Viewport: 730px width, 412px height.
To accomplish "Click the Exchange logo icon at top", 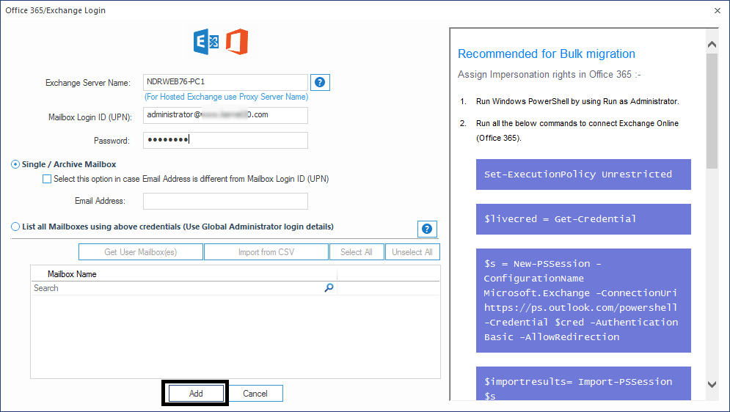I will pos(206,42).
